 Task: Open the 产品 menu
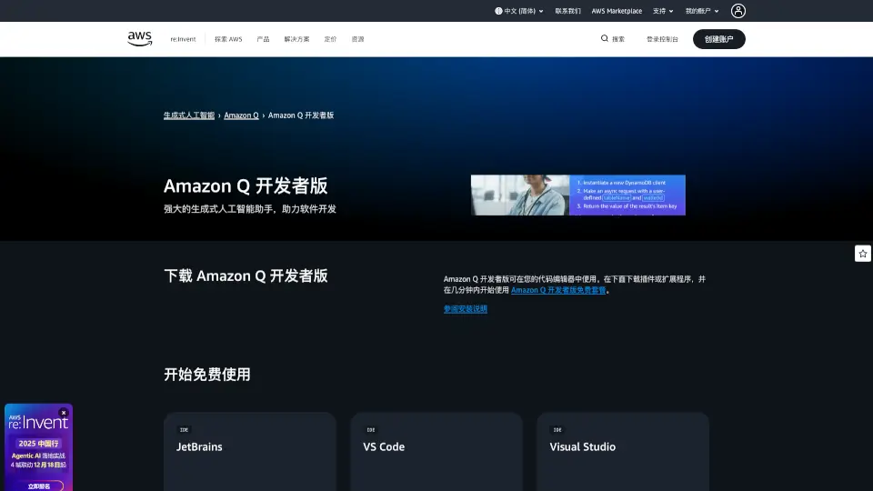[263, 39]
